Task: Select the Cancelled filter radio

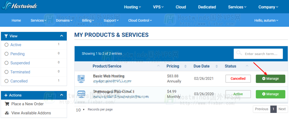Action: tap(7, 81)
